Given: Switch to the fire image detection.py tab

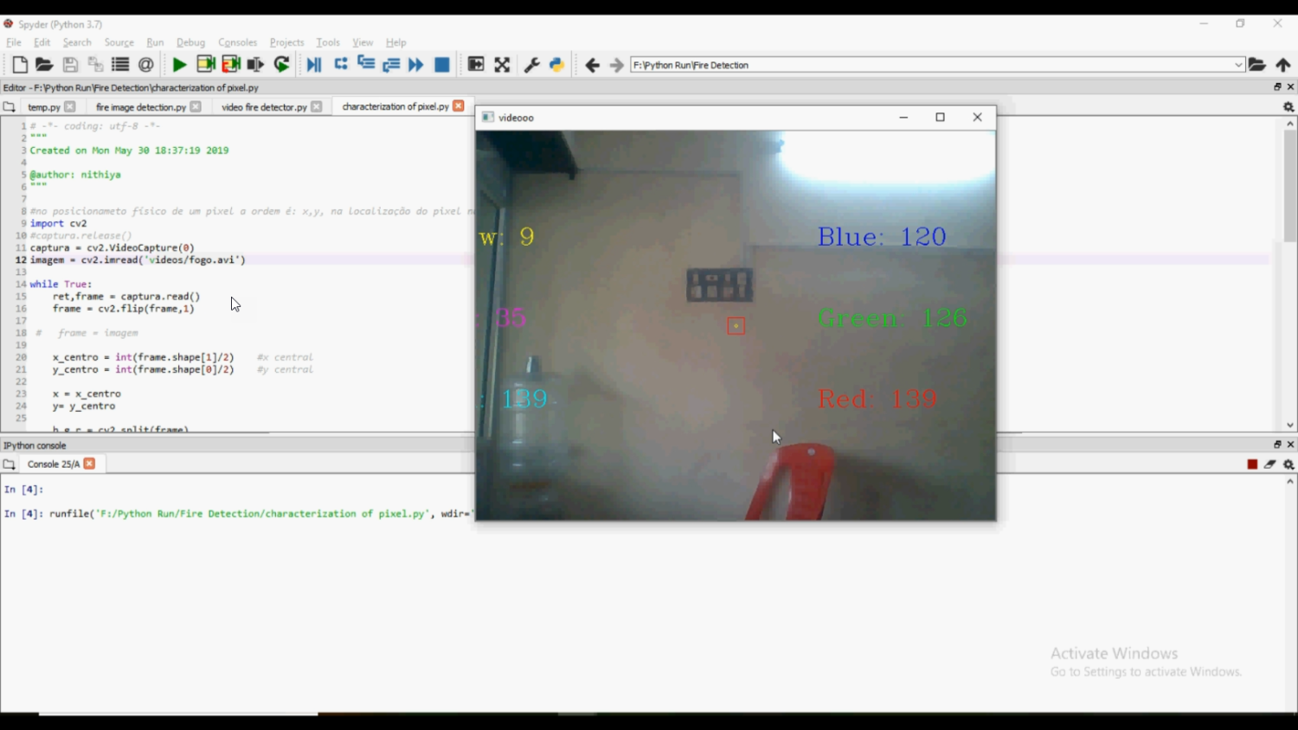Looking at the screenshot, I should click(138, 106).
